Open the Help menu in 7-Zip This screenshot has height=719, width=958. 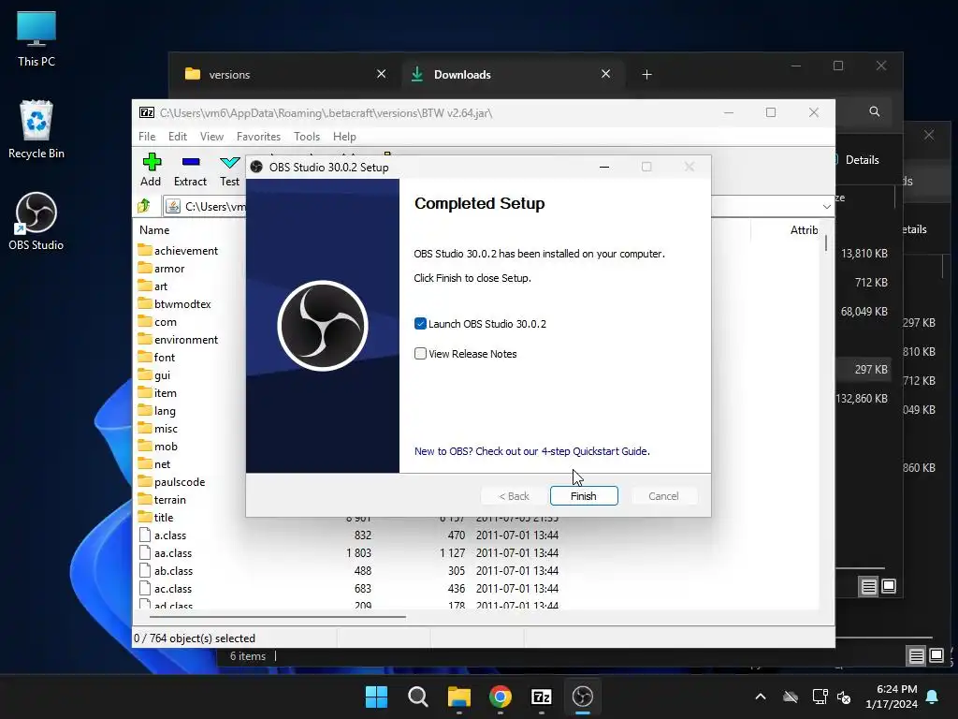click(344, 137)
